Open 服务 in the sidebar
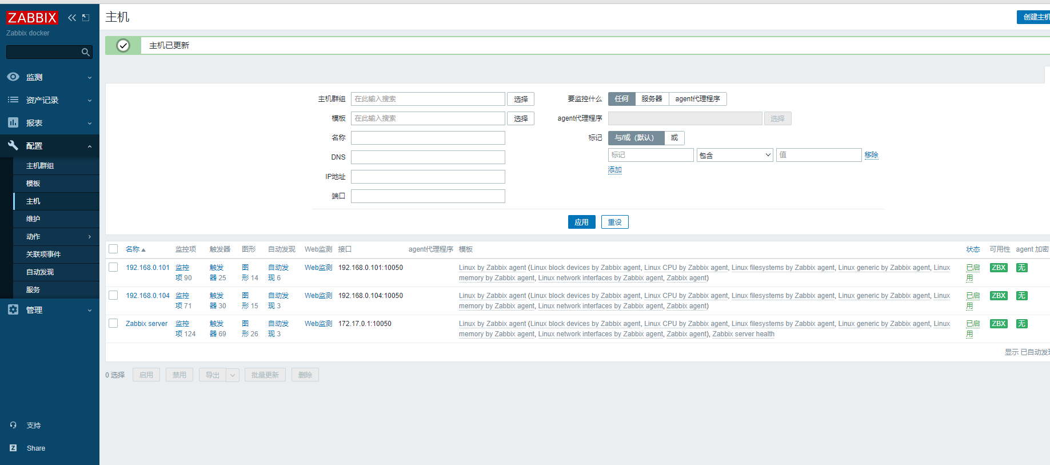 (33, 290)
